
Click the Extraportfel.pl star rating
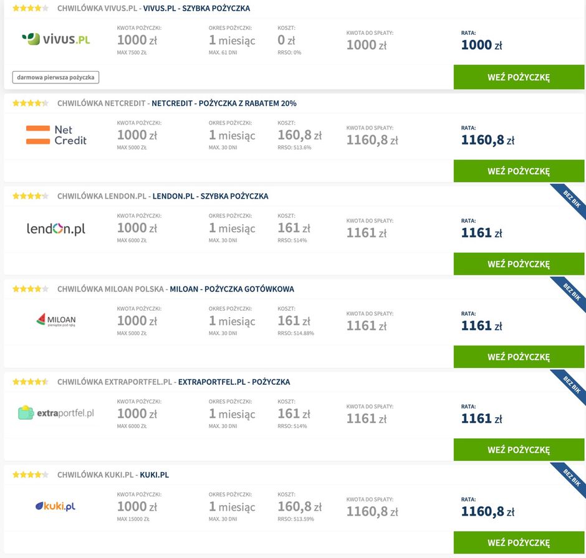31,382
